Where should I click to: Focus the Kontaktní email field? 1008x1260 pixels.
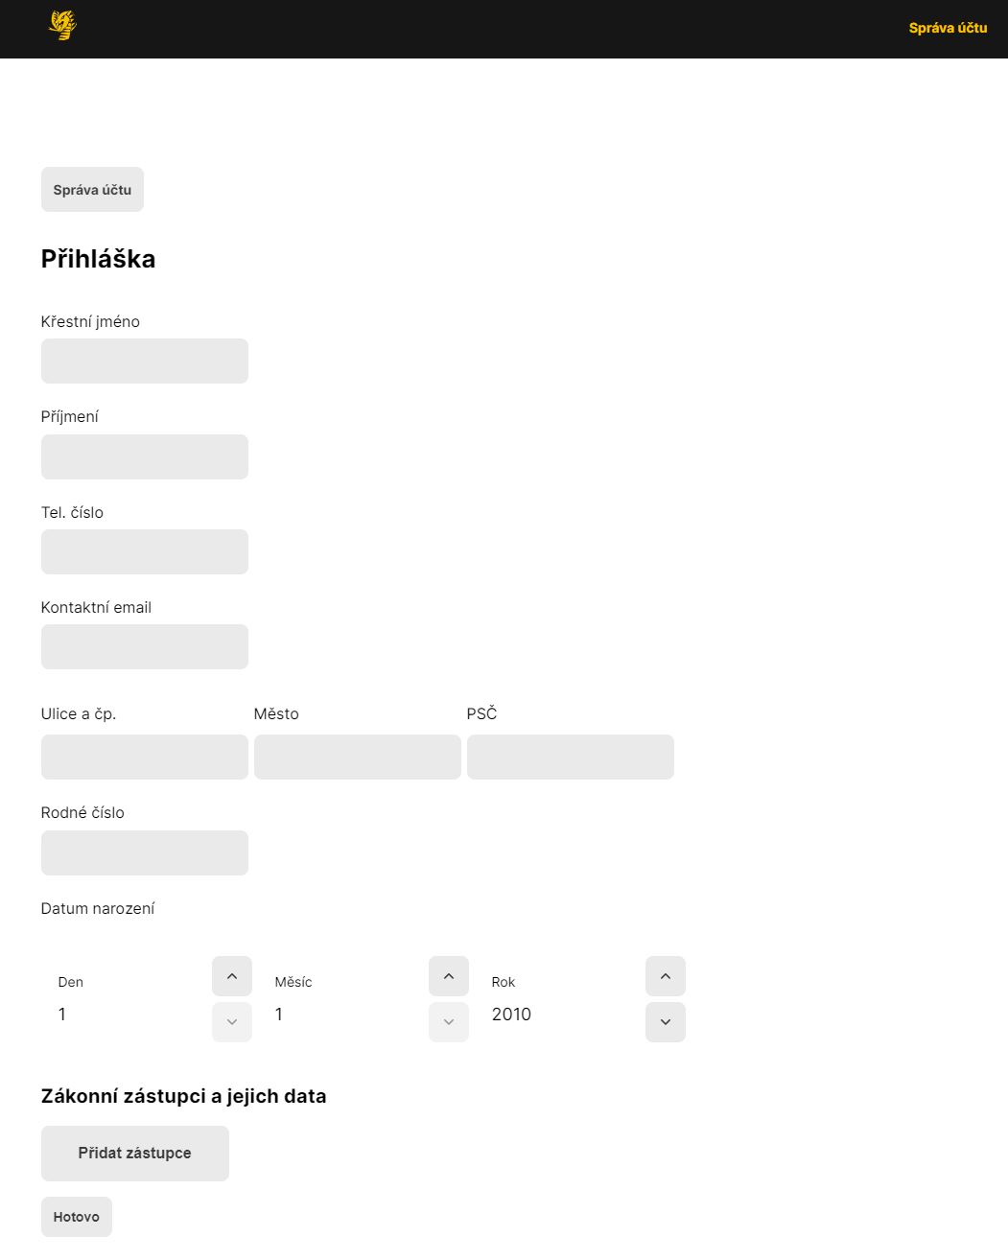pos(144,646)
